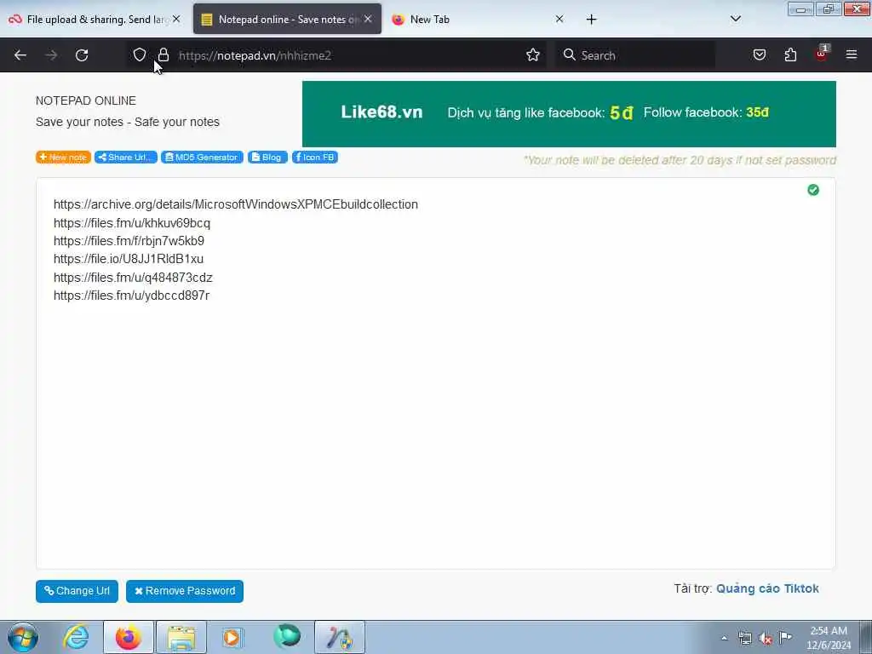
Task: Click the files.fm/u/ydbccd897r line
Action: click(132, 295)
